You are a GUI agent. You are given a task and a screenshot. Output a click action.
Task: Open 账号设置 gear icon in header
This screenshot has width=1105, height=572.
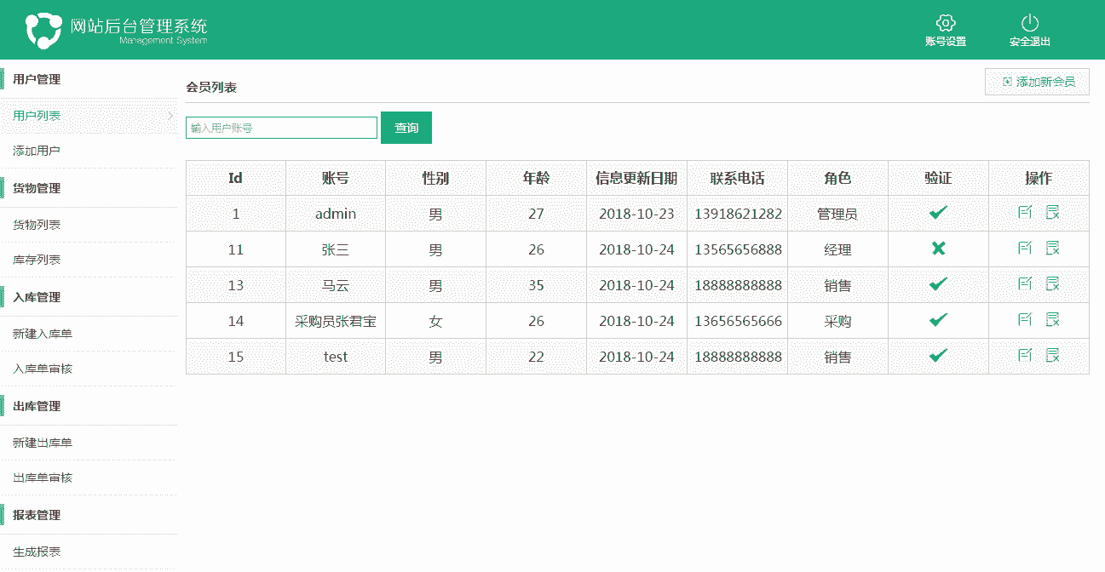click(945, 24)
